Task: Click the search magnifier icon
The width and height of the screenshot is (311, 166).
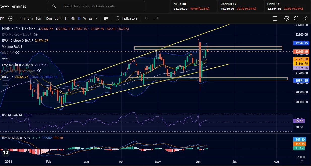Action: [x=54, y=6]
